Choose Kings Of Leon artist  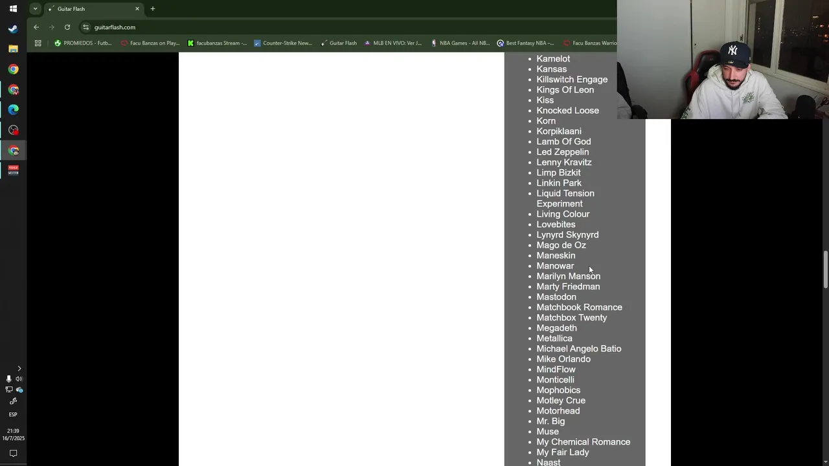[x=565, y=90]
